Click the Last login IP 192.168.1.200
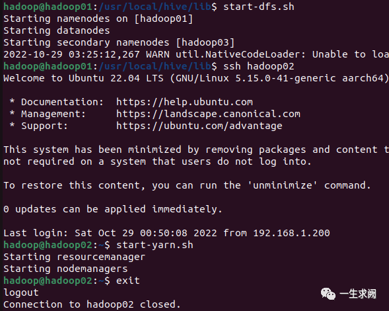The image size is (389, 311). (x=291, y=233)
